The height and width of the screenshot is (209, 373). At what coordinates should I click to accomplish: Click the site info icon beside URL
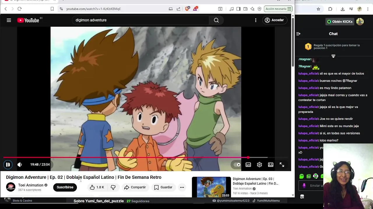click(x=61, y=9)
